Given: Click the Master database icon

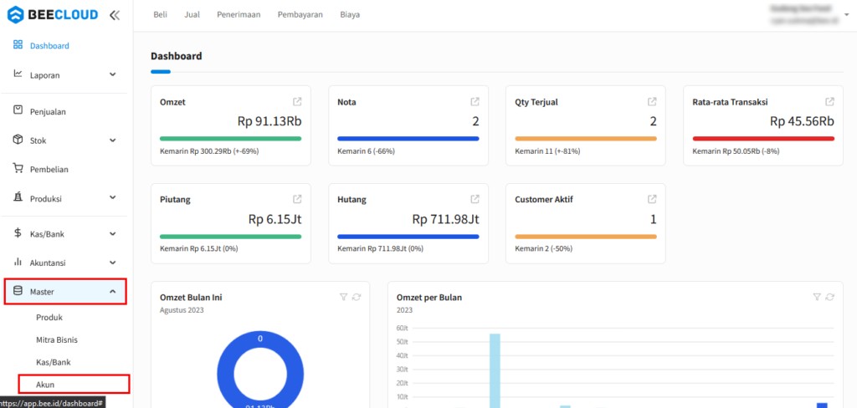Looking at the screenshot, I should tap(18, 291).
